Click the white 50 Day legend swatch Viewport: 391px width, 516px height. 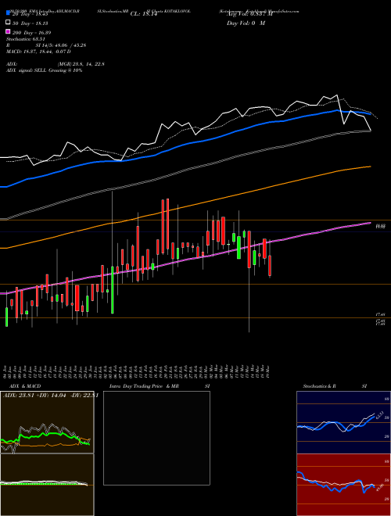8,23
